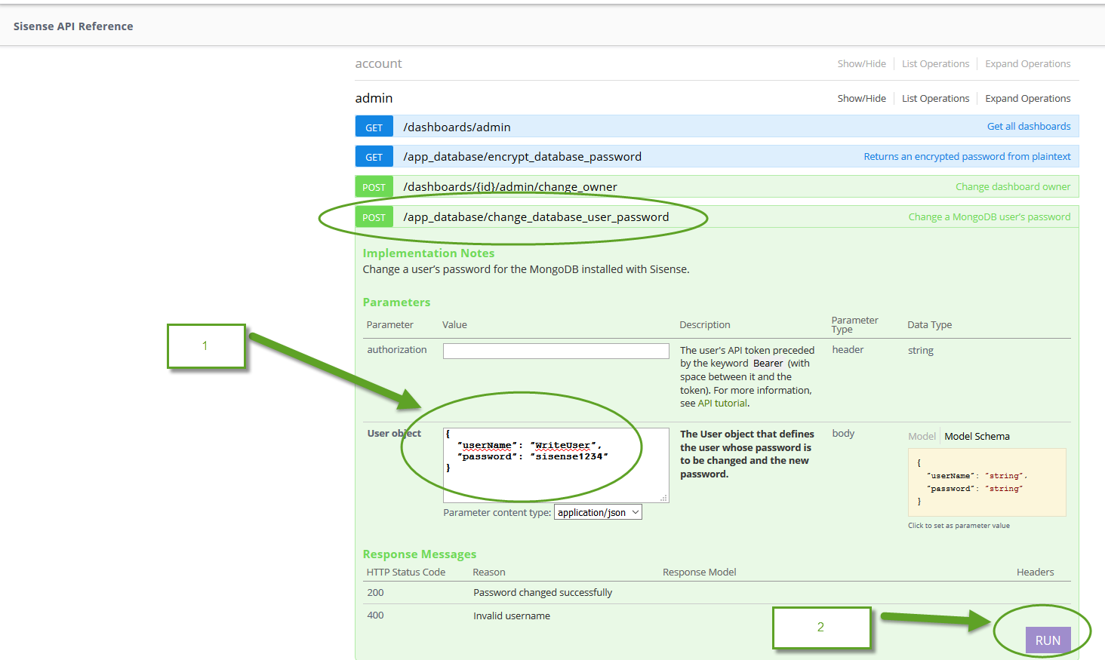Click the POST badge on change_database_user_password
1105x660 pixels.
[x=374, y=216]
